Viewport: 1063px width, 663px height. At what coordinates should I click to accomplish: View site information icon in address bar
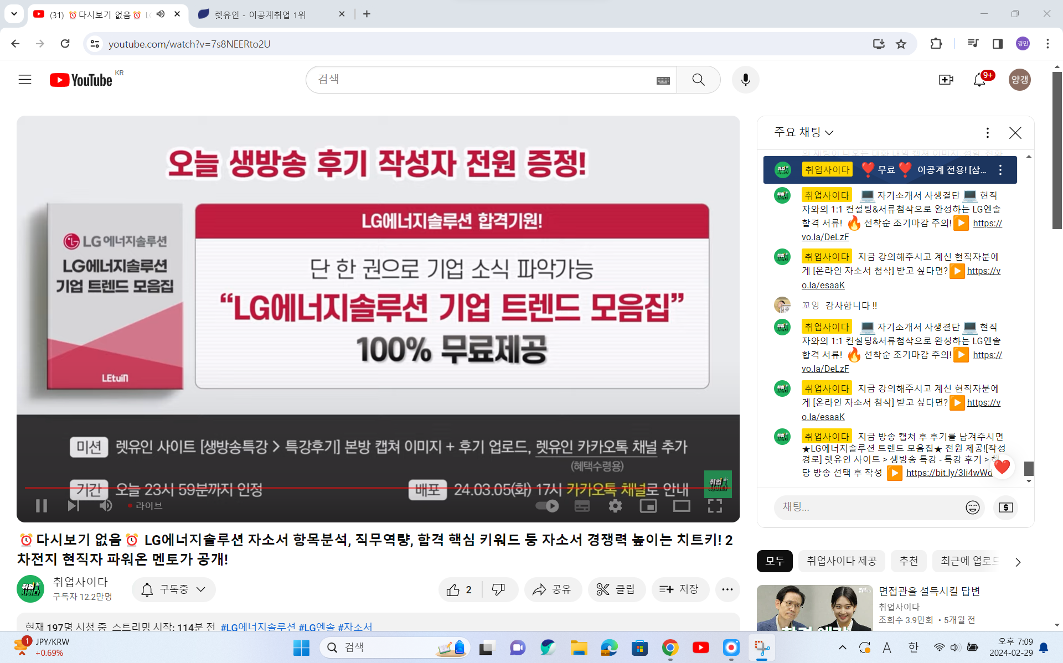(95, 44)
